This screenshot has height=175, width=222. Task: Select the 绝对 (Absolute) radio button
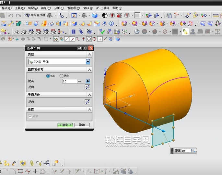(61, 76)
